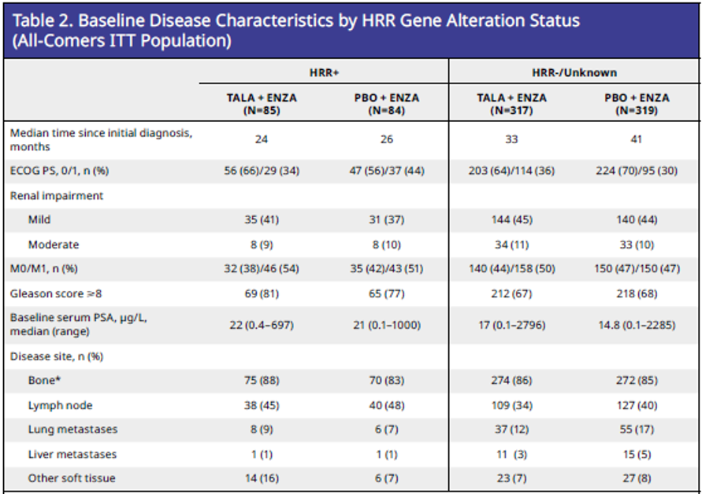Click the Moderate renal impairment row label
702x494 pixels.
53,245
